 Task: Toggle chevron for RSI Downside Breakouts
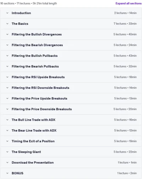(7, 88)
